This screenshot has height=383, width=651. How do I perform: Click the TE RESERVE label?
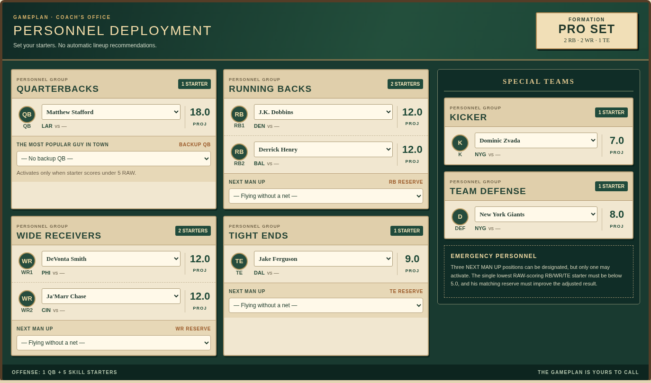(x=407, y=292)
